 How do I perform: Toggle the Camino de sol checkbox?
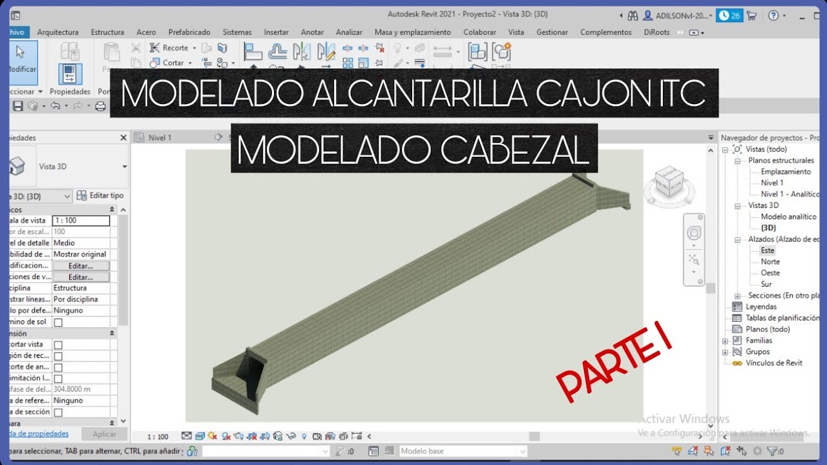pos(58,322)
